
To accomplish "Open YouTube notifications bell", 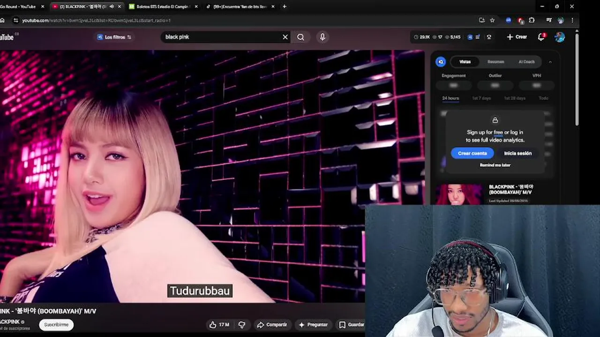I will 541,37.
